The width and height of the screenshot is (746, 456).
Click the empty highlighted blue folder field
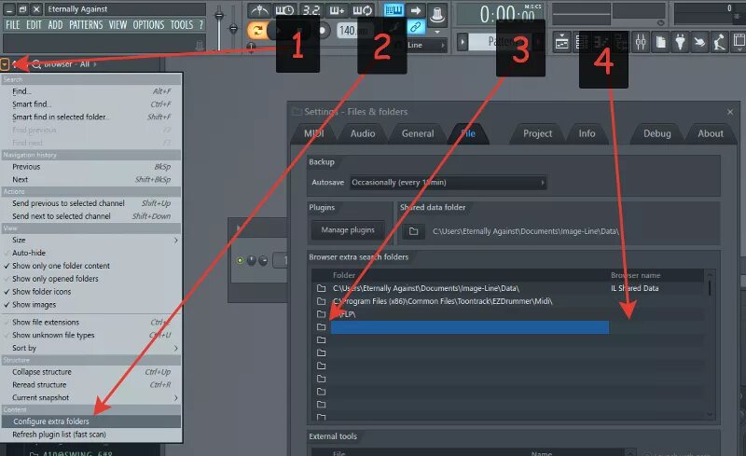[x=470, y=327]
